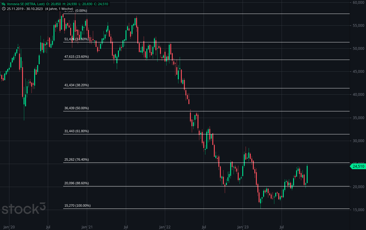Select the 31,443 (61.80%) Fibonacci label
This screenshot has height=230, width=366.
[77, 131]
